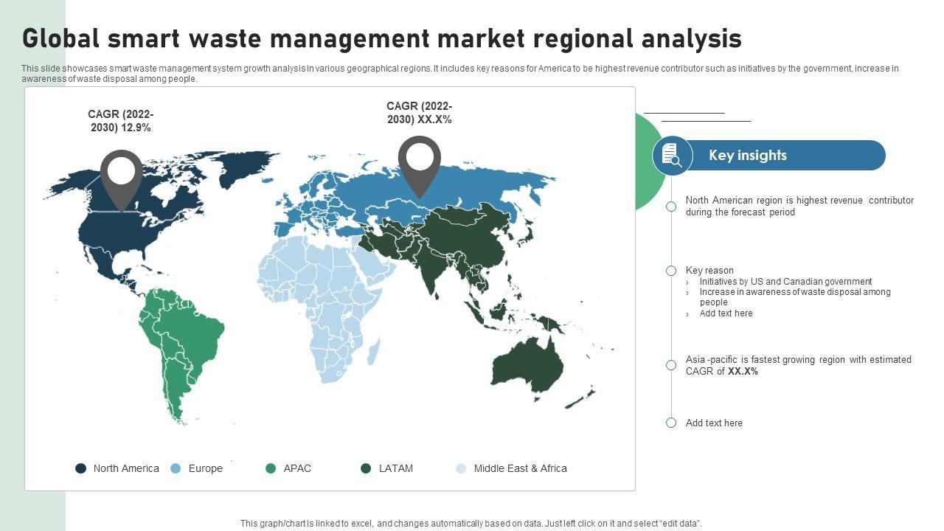Image resolution: width=944 pixels, height=531 pixels.
Task: Select the bullet circle beside Asia-pacific insight
Action: coord(671,365)
